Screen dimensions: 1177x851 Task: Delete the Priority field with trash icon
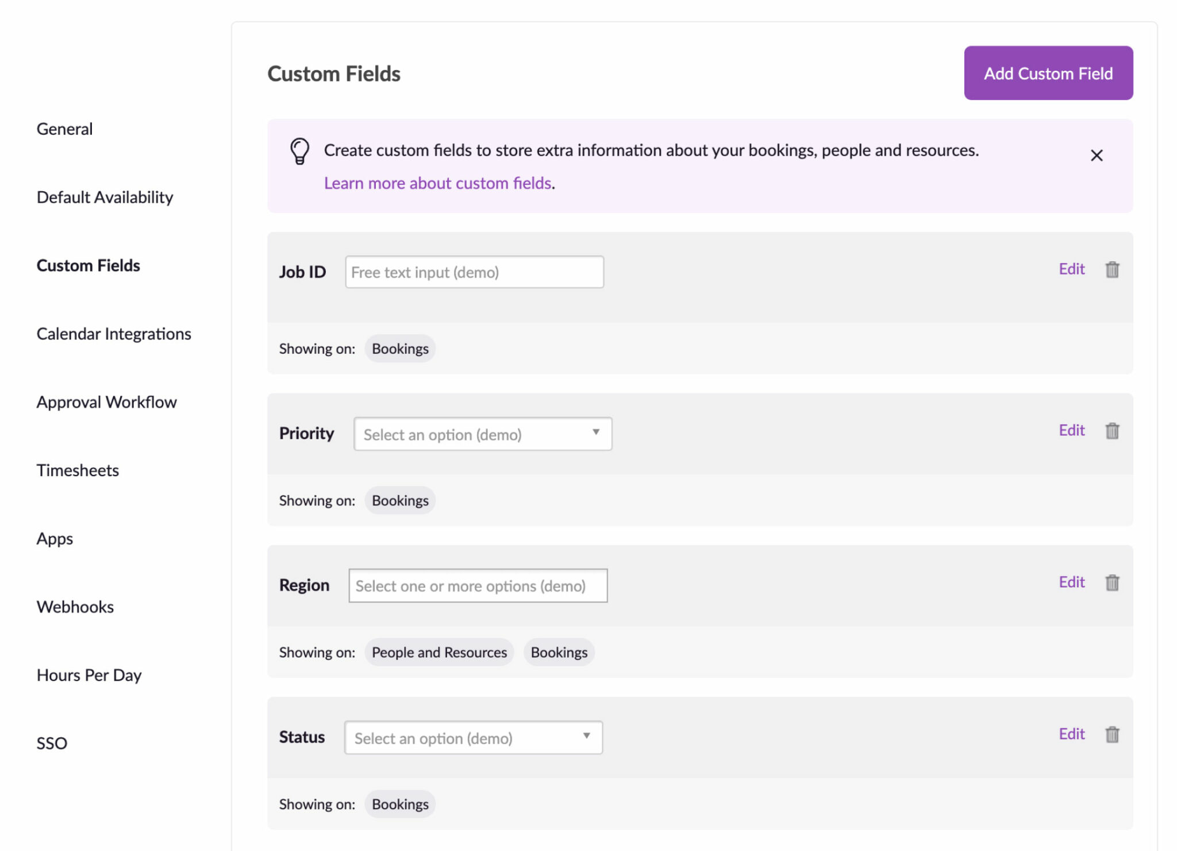click(1113, 430)
